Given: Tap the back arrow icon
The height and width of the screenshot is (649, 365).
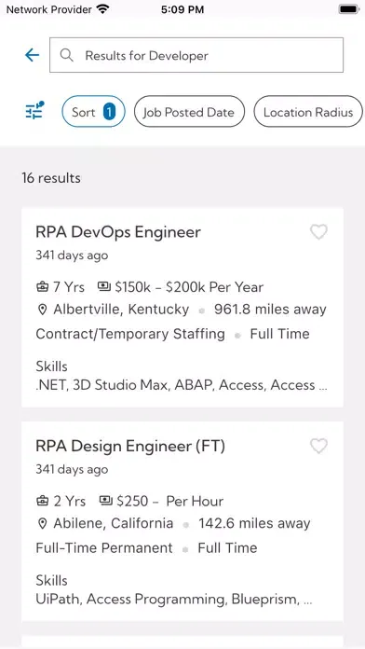Looking at the screenshot, I should click(32, 55).
